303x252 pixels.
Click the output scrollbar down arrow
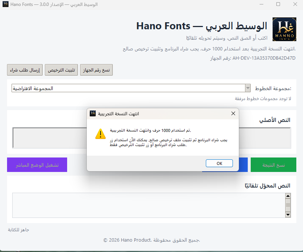click(288, 215)
